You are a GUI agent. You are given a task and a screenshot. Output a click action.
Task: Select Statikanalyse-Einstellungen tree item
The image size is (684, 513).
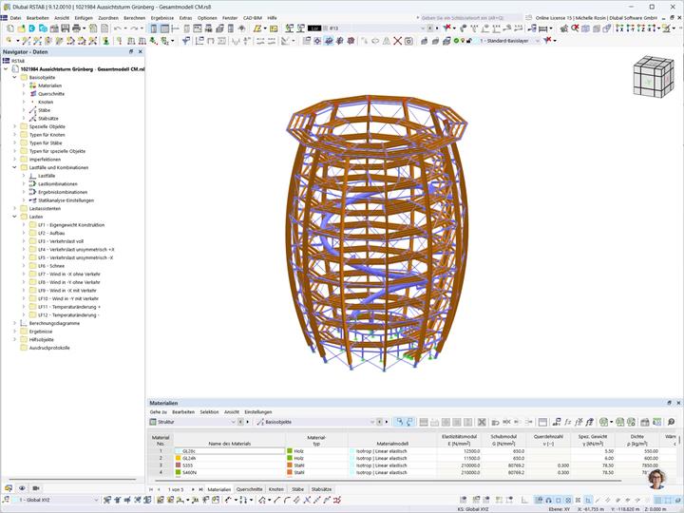(x=66, y=200)
